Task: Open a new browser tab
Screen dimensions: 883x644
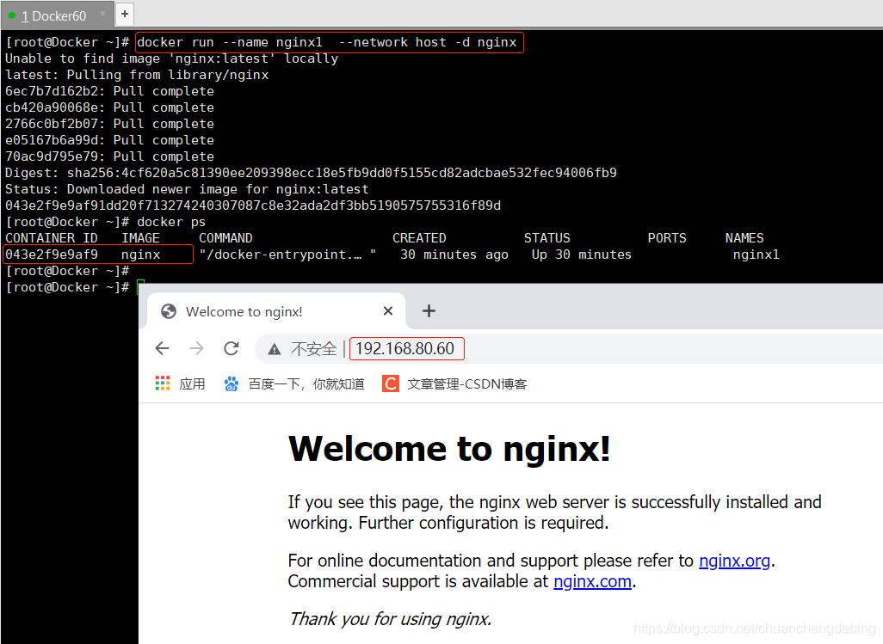Action: pos(429,311)
